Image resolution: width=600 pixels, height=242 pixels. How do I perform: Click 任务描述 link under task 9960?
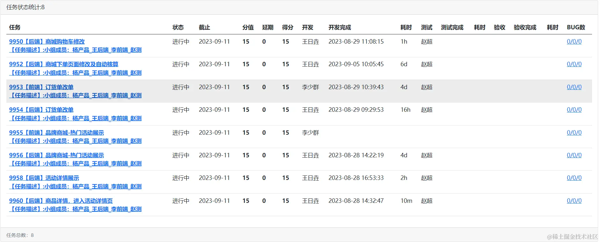pos(75,209)
